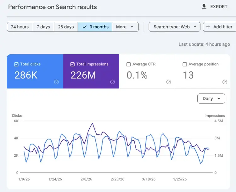236x192 pixels.
Task: Click the 2K clicks axis label
Action: coord(16,155)
